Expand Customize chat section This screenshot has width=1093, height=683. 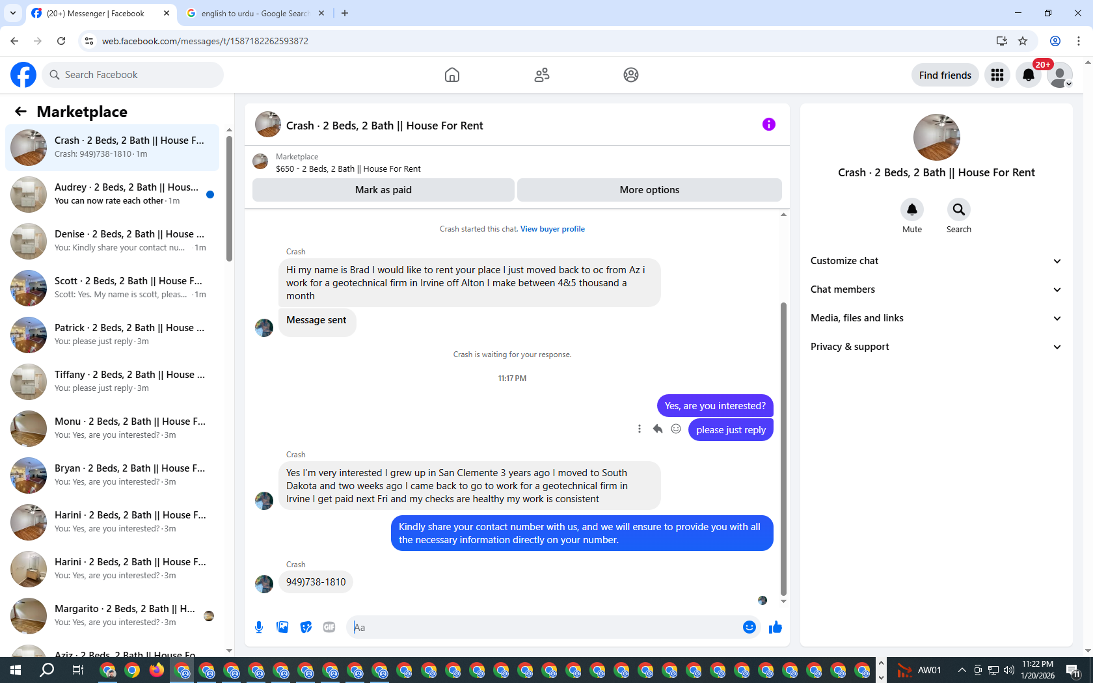click(x=936, y=261)
